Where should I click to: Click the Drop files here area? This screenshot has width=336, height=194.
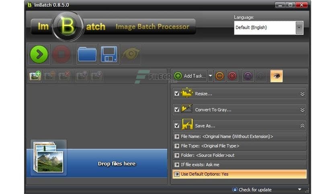click(x=96, y=163)
